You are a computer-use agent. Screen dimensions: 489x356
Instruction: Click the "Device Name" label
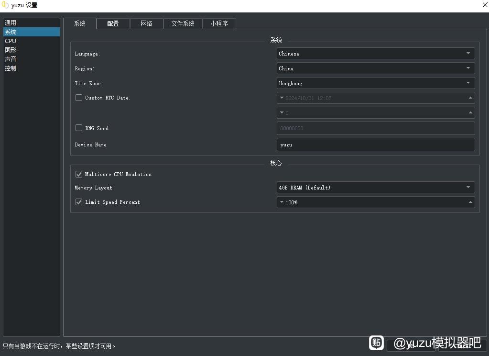point(90,145)
